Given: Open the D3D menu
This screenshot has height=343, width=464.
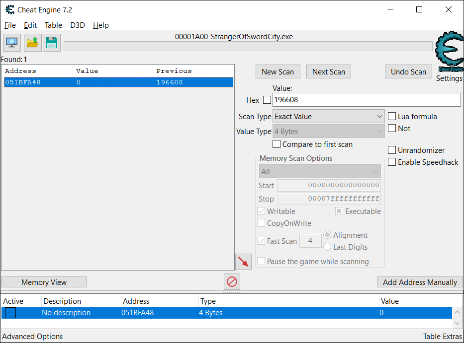Looking at the screenshot, I should (x=77, y=25).
